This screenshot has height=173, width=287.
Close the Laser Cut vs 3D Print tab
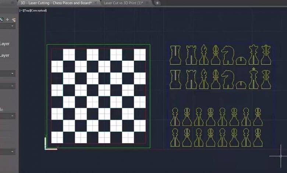pyautogui.click(x=147, y=3)
